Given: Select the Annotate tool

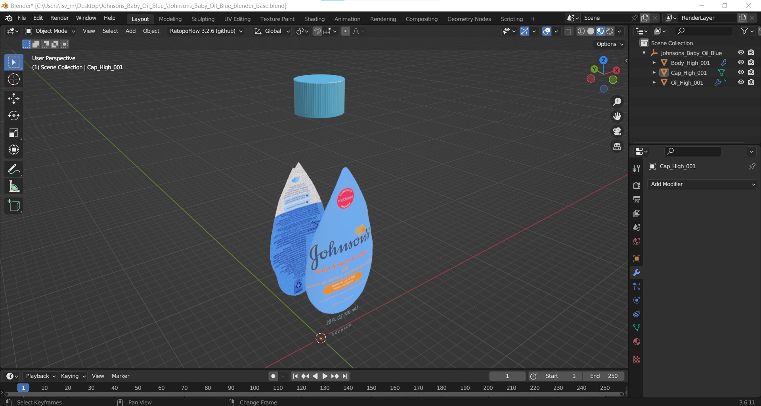Looking at the screenshot, I should pos(14,169).
